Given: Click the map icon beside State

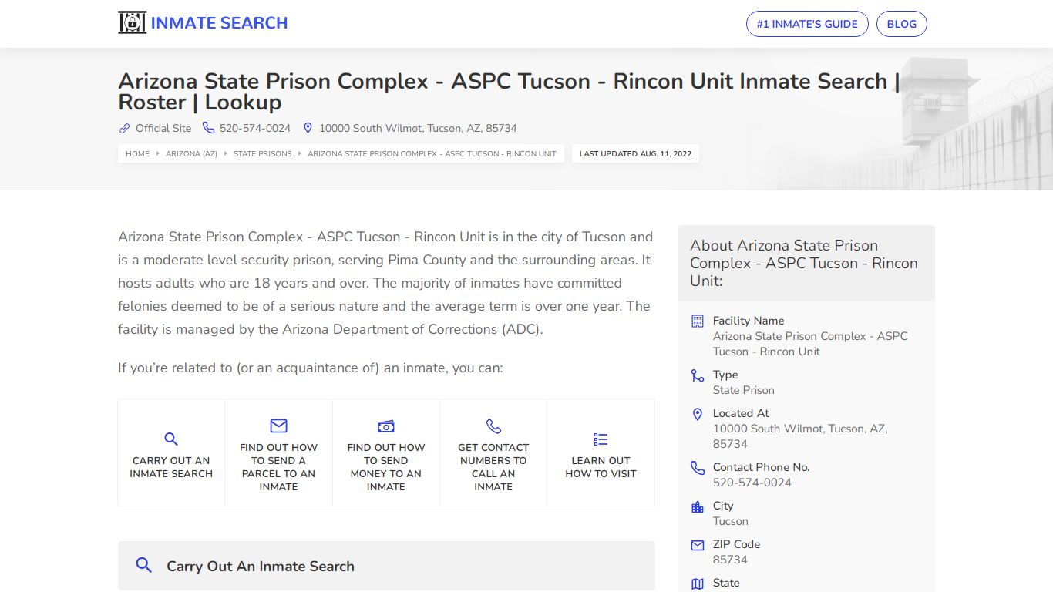Looking at the screenshot, I should click(698, 584).
